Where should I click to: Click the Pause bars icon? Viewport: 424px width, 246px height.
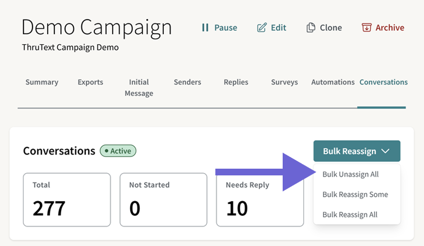(x=205, y=27)
